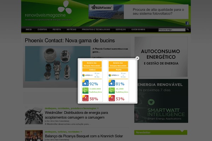Open 'Phoenix Contact: Nova gama de bucins' headline
Viewport: 212px width, 141px height.
70,41
